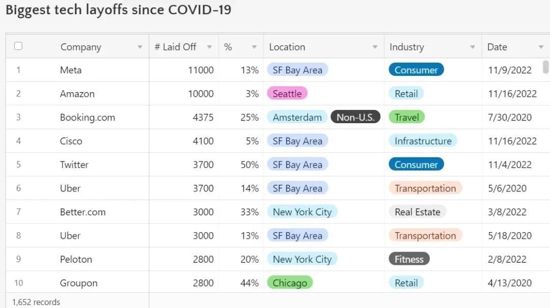Click the 1,652 records count footer

click(x=36, y=302)
